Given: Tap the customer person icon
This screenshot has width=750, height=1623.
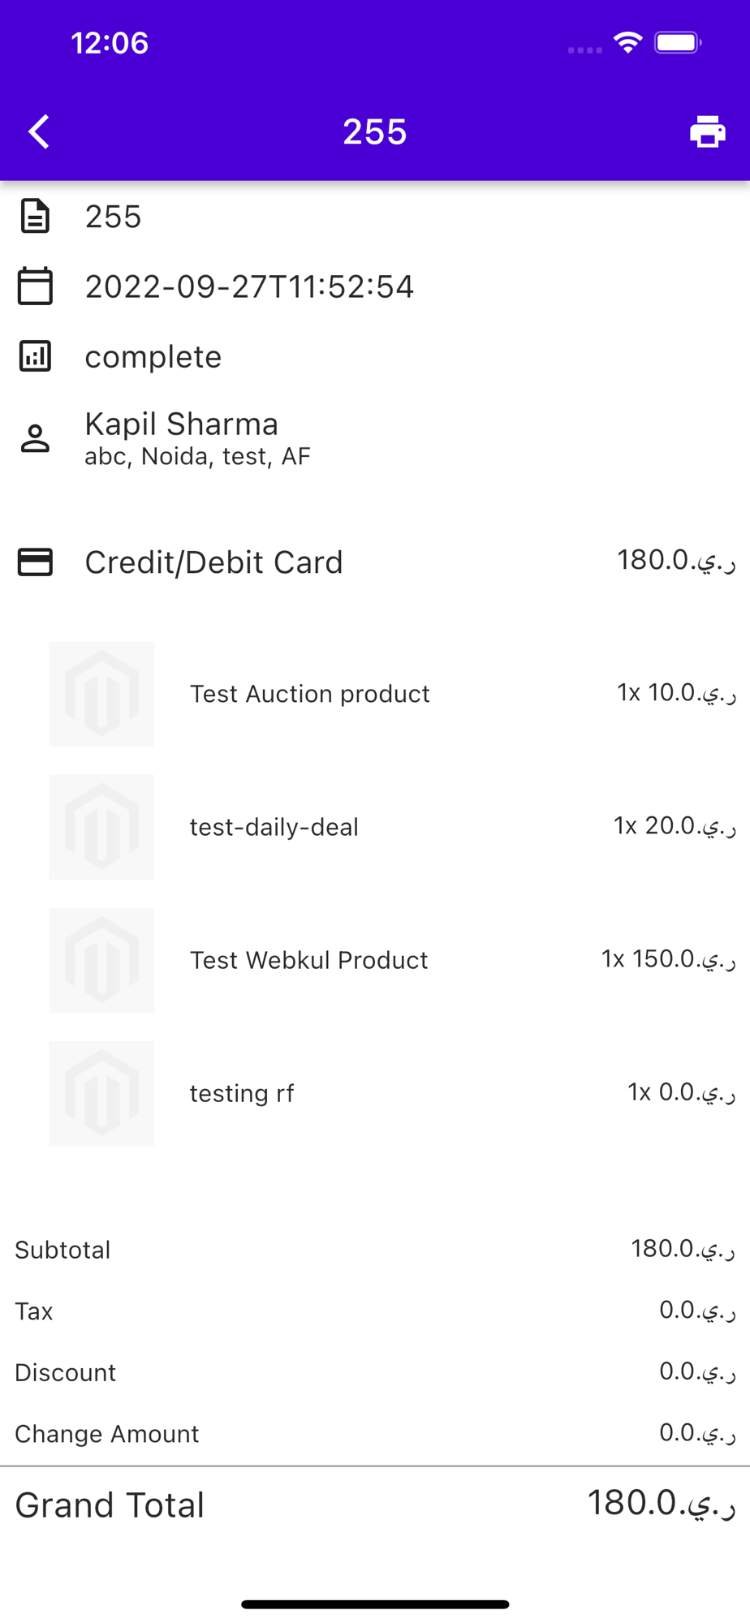Looking at the screenshot, I should point(35,438).
